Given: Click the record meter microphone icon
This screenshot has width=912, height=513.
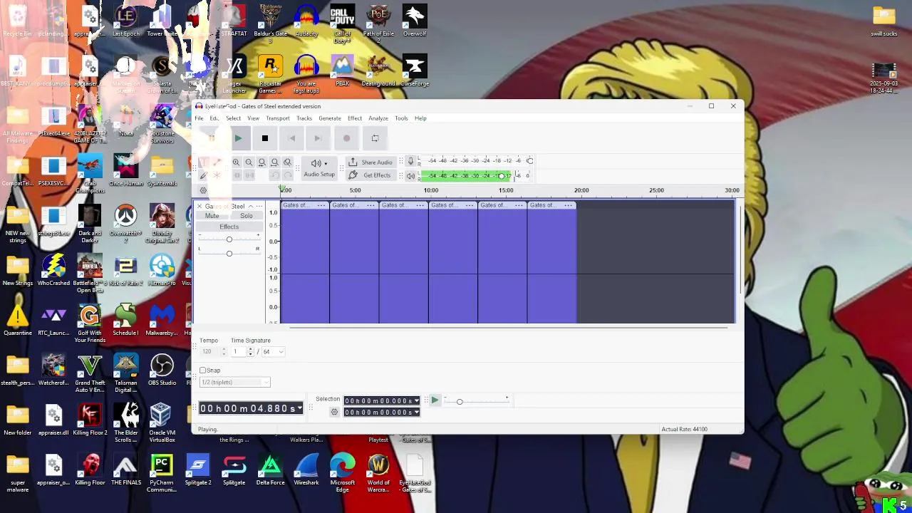Looking at the screenshot, I should pos(410,161).
